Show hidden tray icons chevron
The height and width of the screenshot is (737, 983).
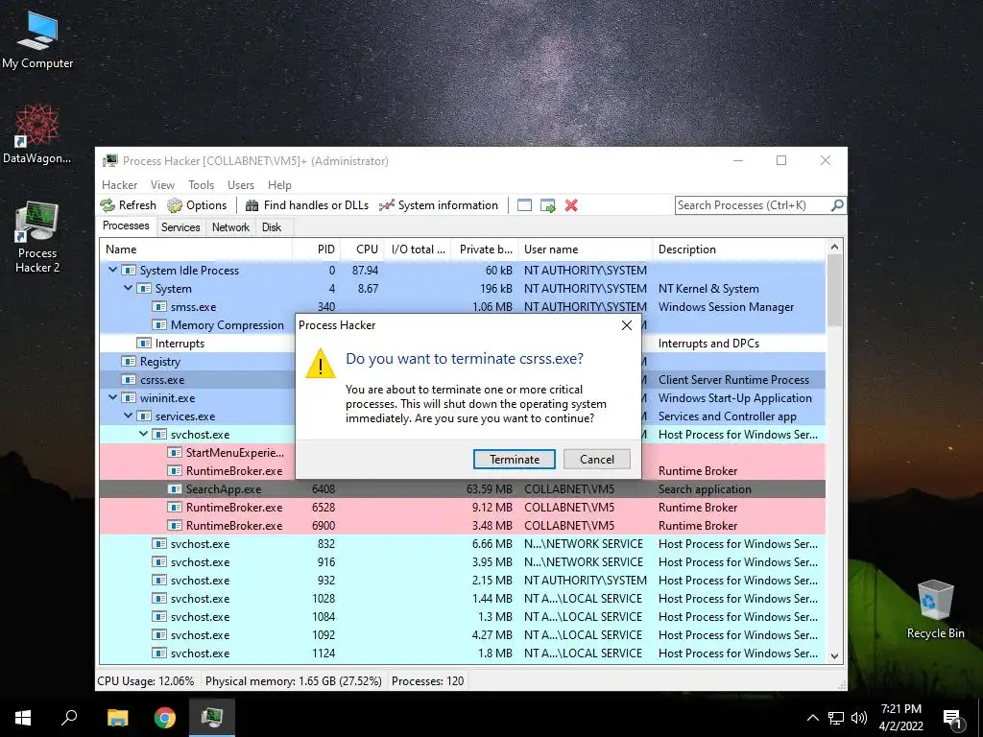click(x=812, y=718)
